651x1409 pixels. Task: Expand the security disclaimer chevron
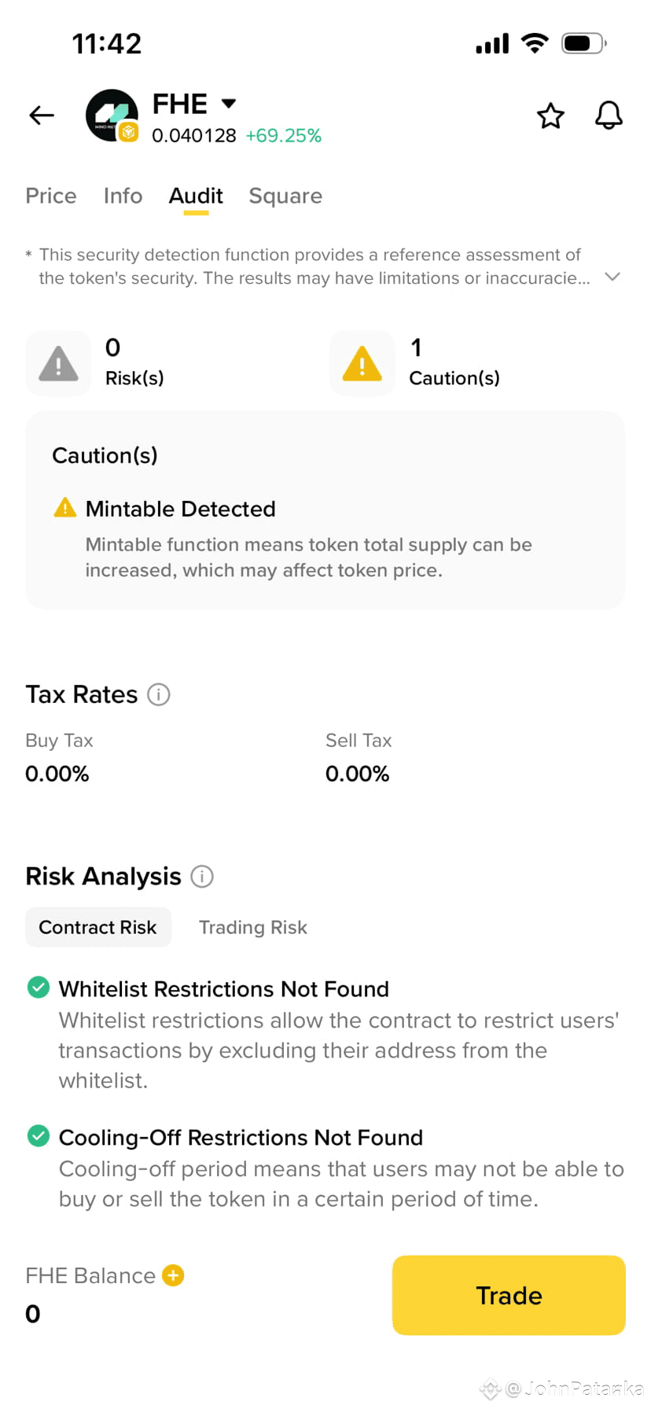pos(612,277)
